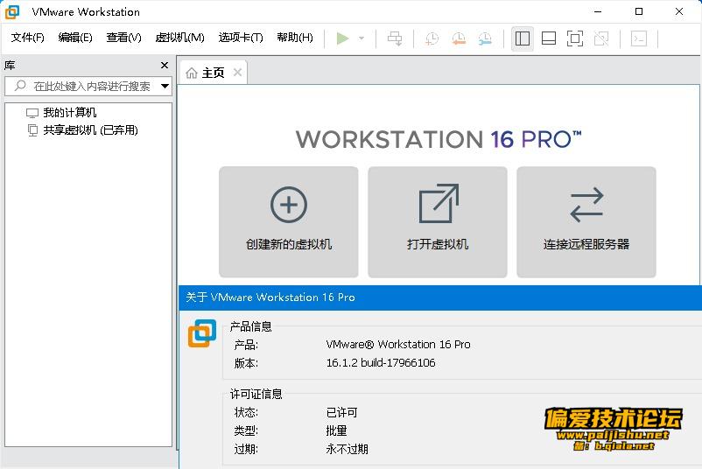Click the version text 16.1.2 build-17966106
Screen dimensions: 702x469
[381, 362]
